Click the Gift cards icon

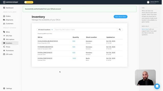click(x=4, y=54)
